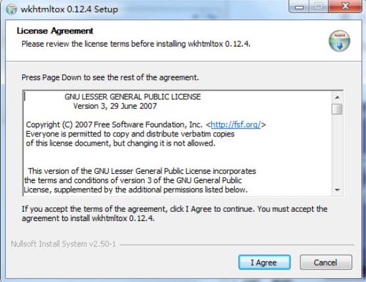Click the disabled maximize button
The height and width of the screenshot is (282, 366).
319,7
